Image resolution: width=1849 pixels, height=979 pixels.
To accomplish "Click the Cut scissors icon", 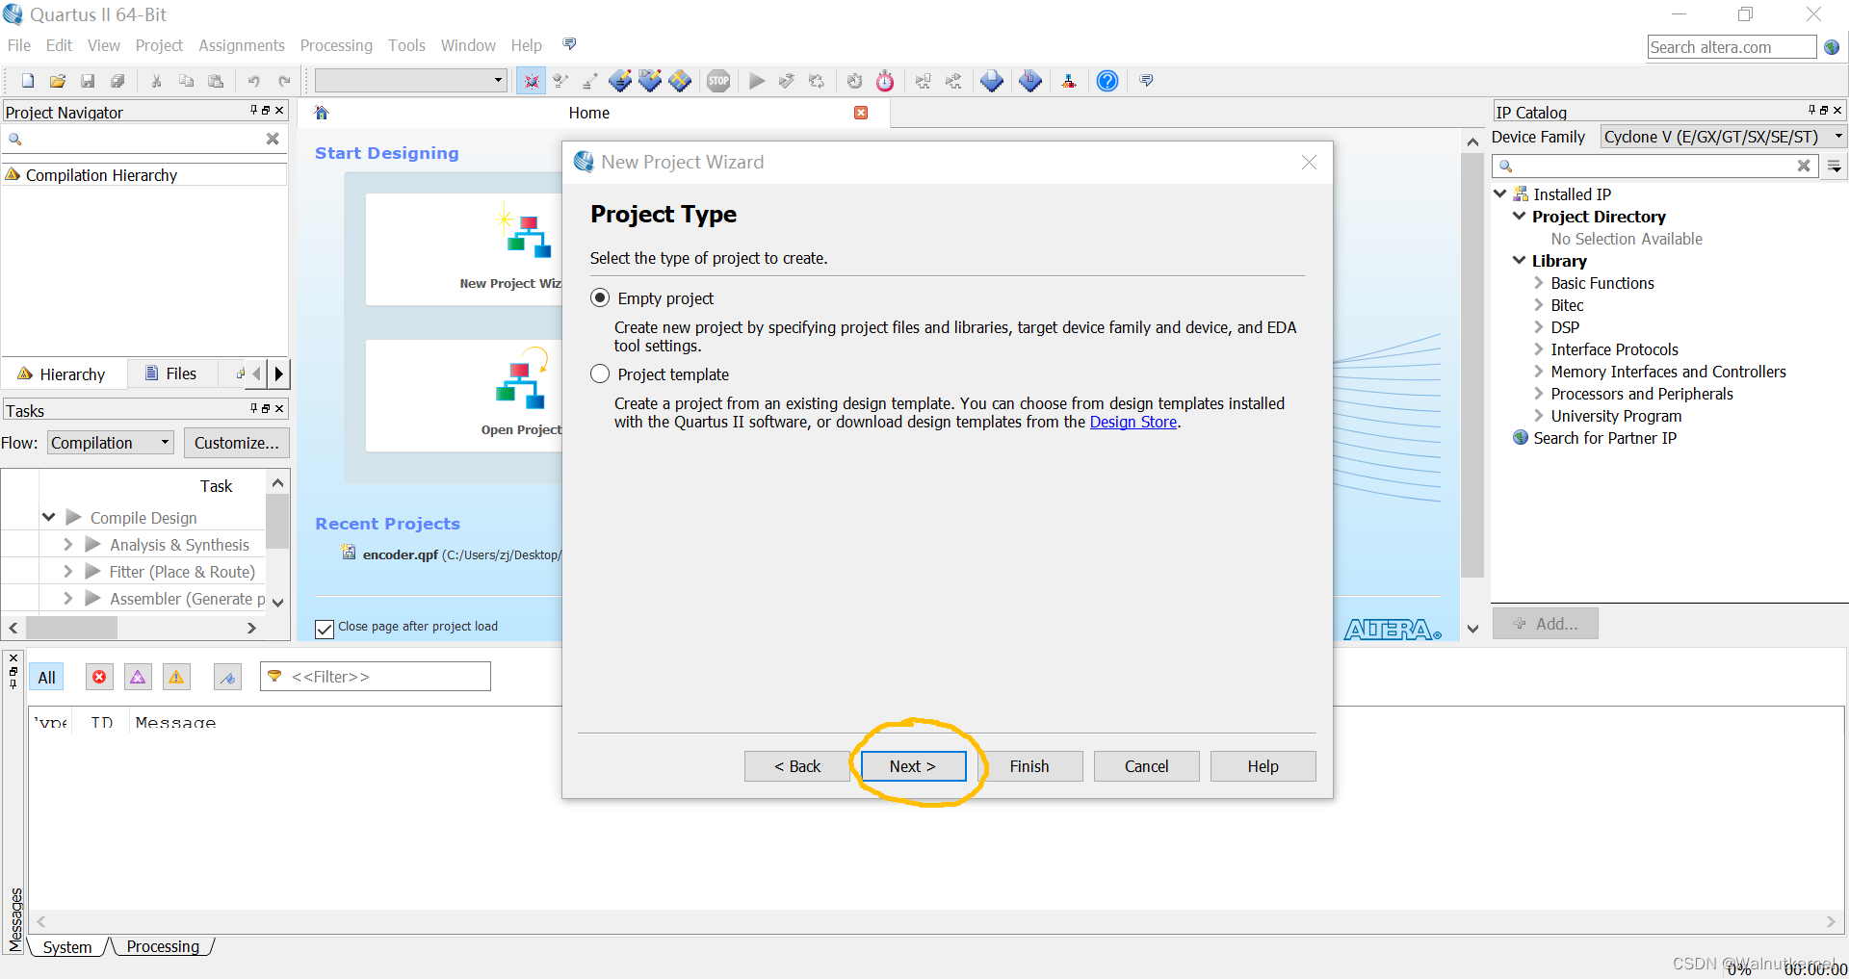I will (156, 81).
